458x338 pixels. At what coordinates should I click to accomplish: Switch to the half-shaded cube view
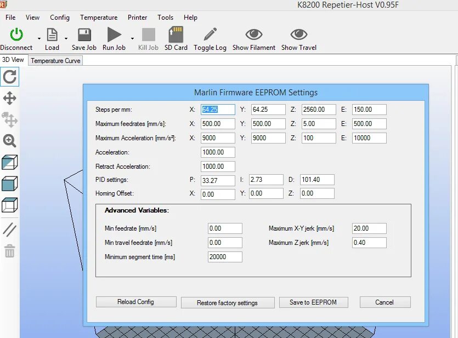(x=10, y=162)
